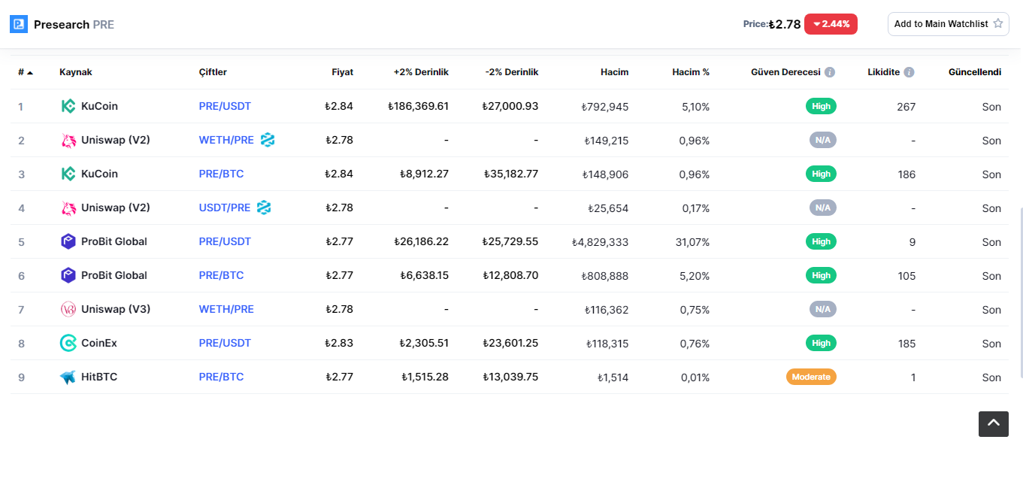Screen dimensions: 1023x485
Task: Click the info icon next to Güven Derecesi
Action: pos(830,72)
